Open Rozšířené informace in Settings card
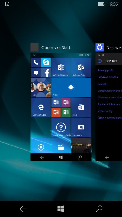This screenshot has width=122, height=217. pyautogui.click(x=109, y=104)
